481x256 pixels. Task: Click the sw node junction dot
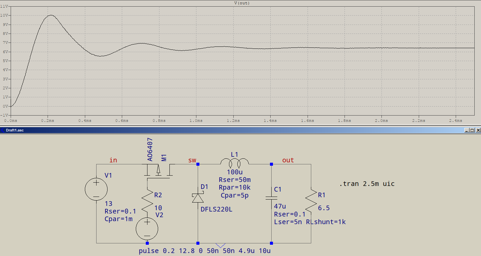198,164
